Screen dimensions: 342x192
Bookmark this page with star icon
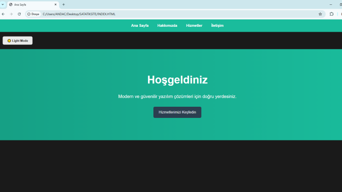click(x=320, y=14)
